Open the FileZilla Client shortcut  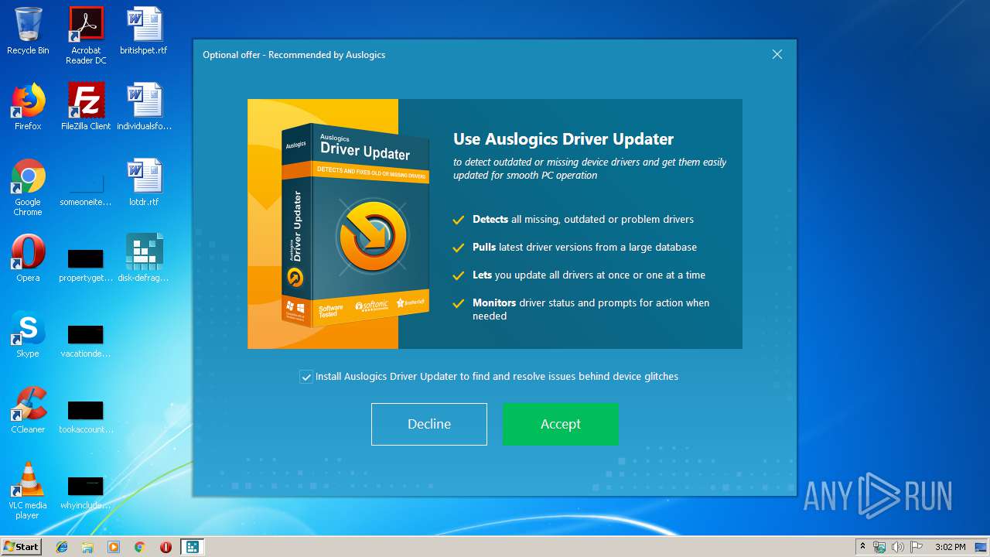pyautogui.click(x=86, y=107)
